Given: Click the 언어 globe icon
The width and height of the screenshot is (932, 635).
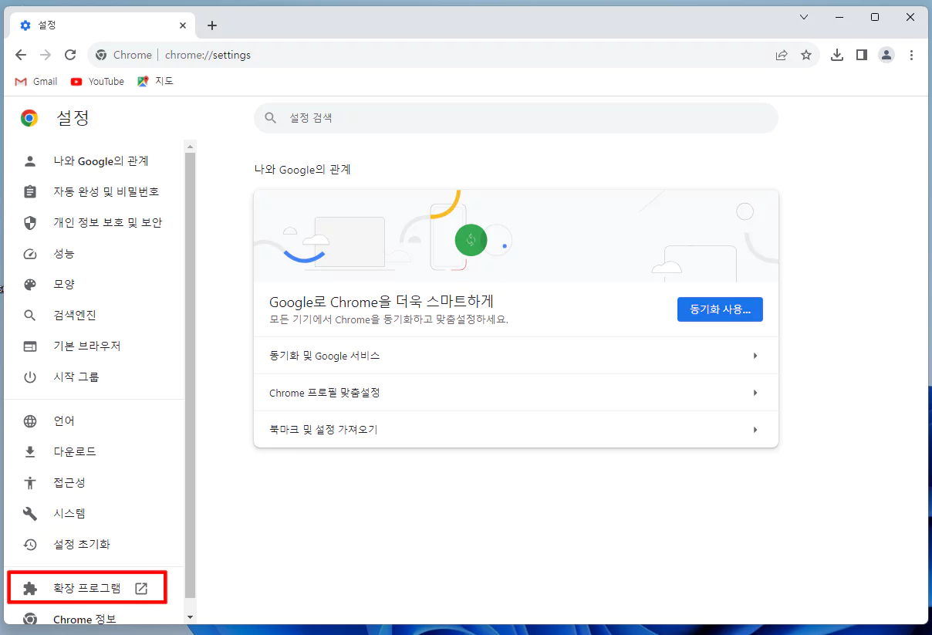Looking at the screenshot, I should (x=30, y=421).
